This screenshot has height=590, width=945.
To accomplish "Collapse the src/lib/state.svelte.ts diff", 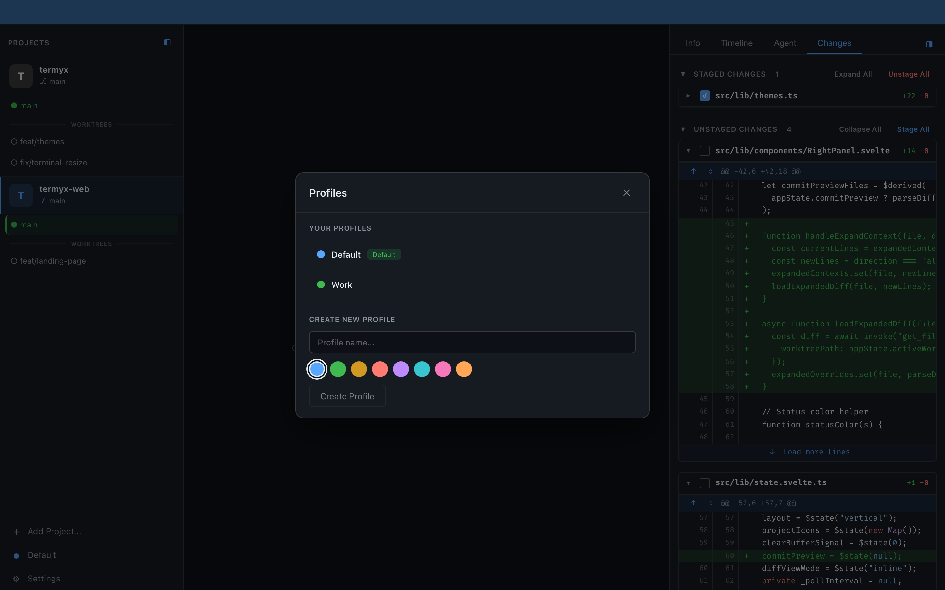I will 688,483.
